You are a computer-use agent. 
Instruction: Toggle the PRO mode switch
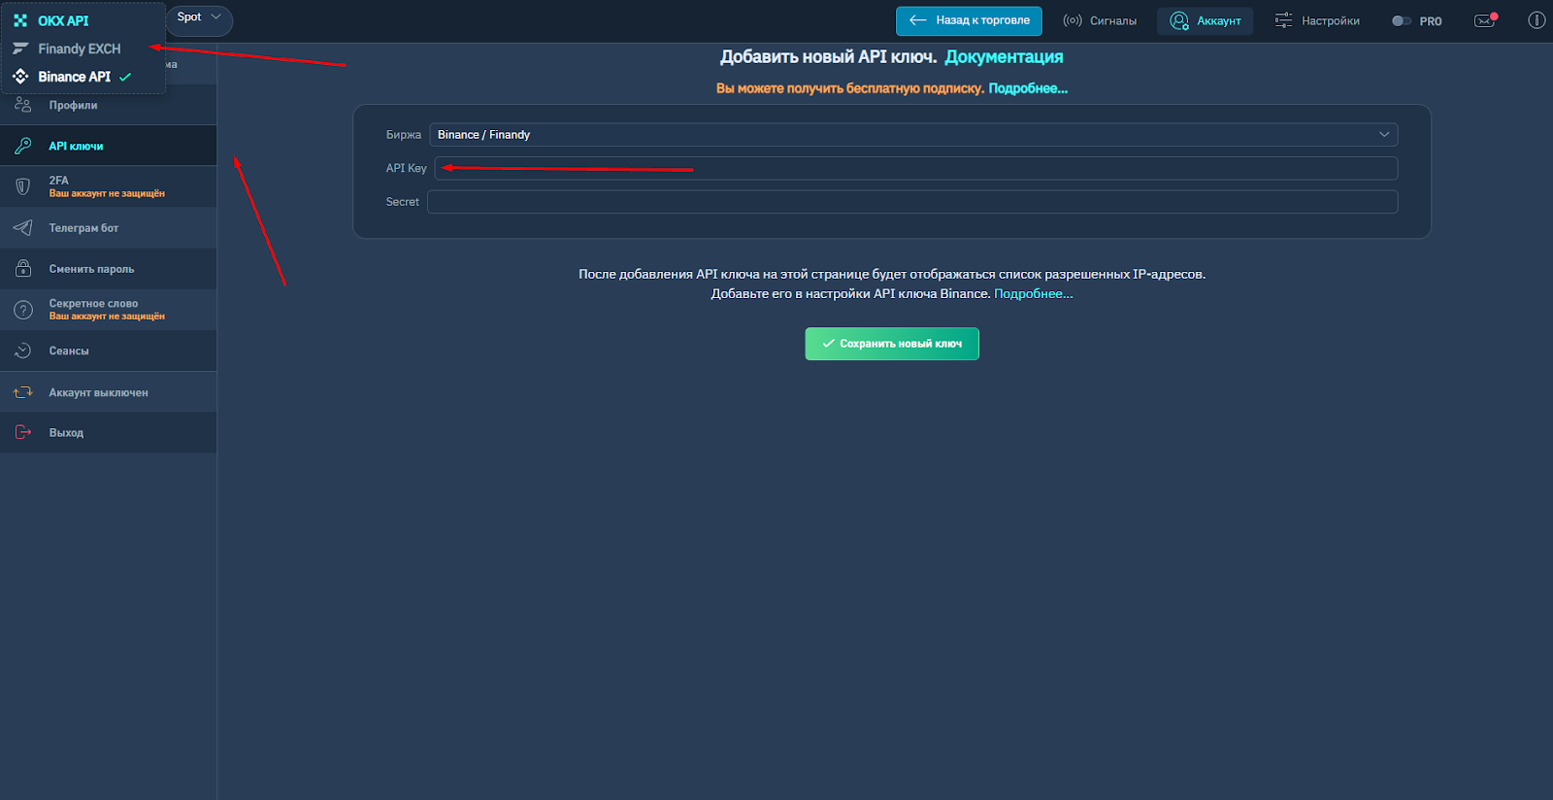click(x=1402, y=20)
